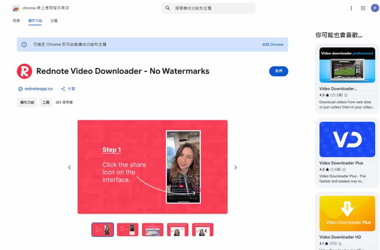Image resolution: width=380 pixels, height=250 pixels.
Task: Show previous screenshot with left arrow
Action: pyautogui.click(x=69, y=167)
